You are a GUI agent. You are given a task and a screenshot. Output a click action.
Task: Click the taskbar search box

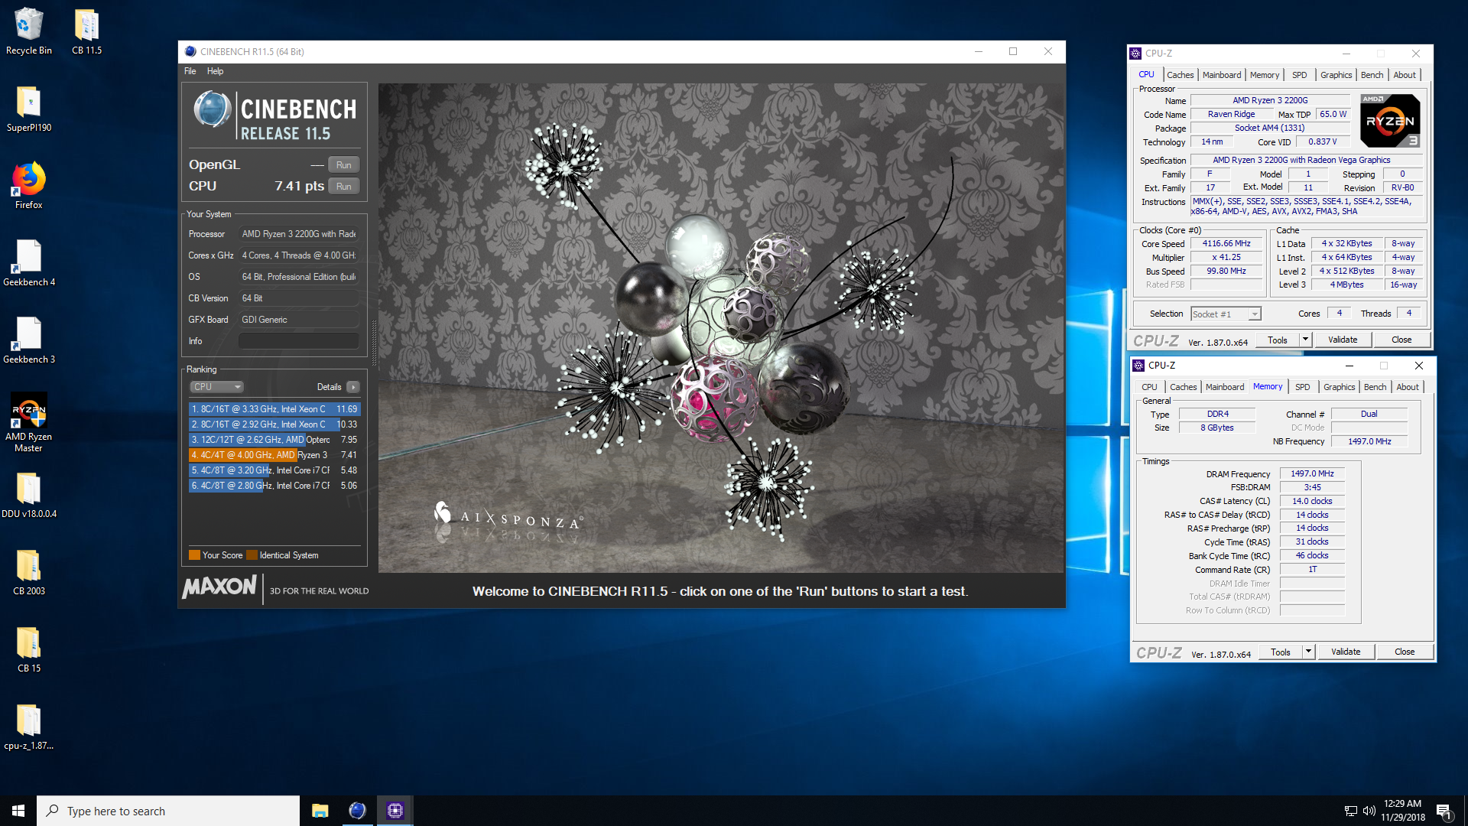click(x=168, y=811)
